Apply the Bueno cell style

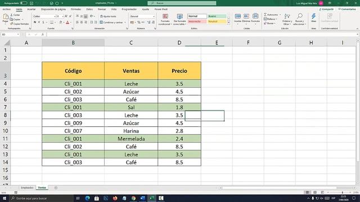point(217,16)
